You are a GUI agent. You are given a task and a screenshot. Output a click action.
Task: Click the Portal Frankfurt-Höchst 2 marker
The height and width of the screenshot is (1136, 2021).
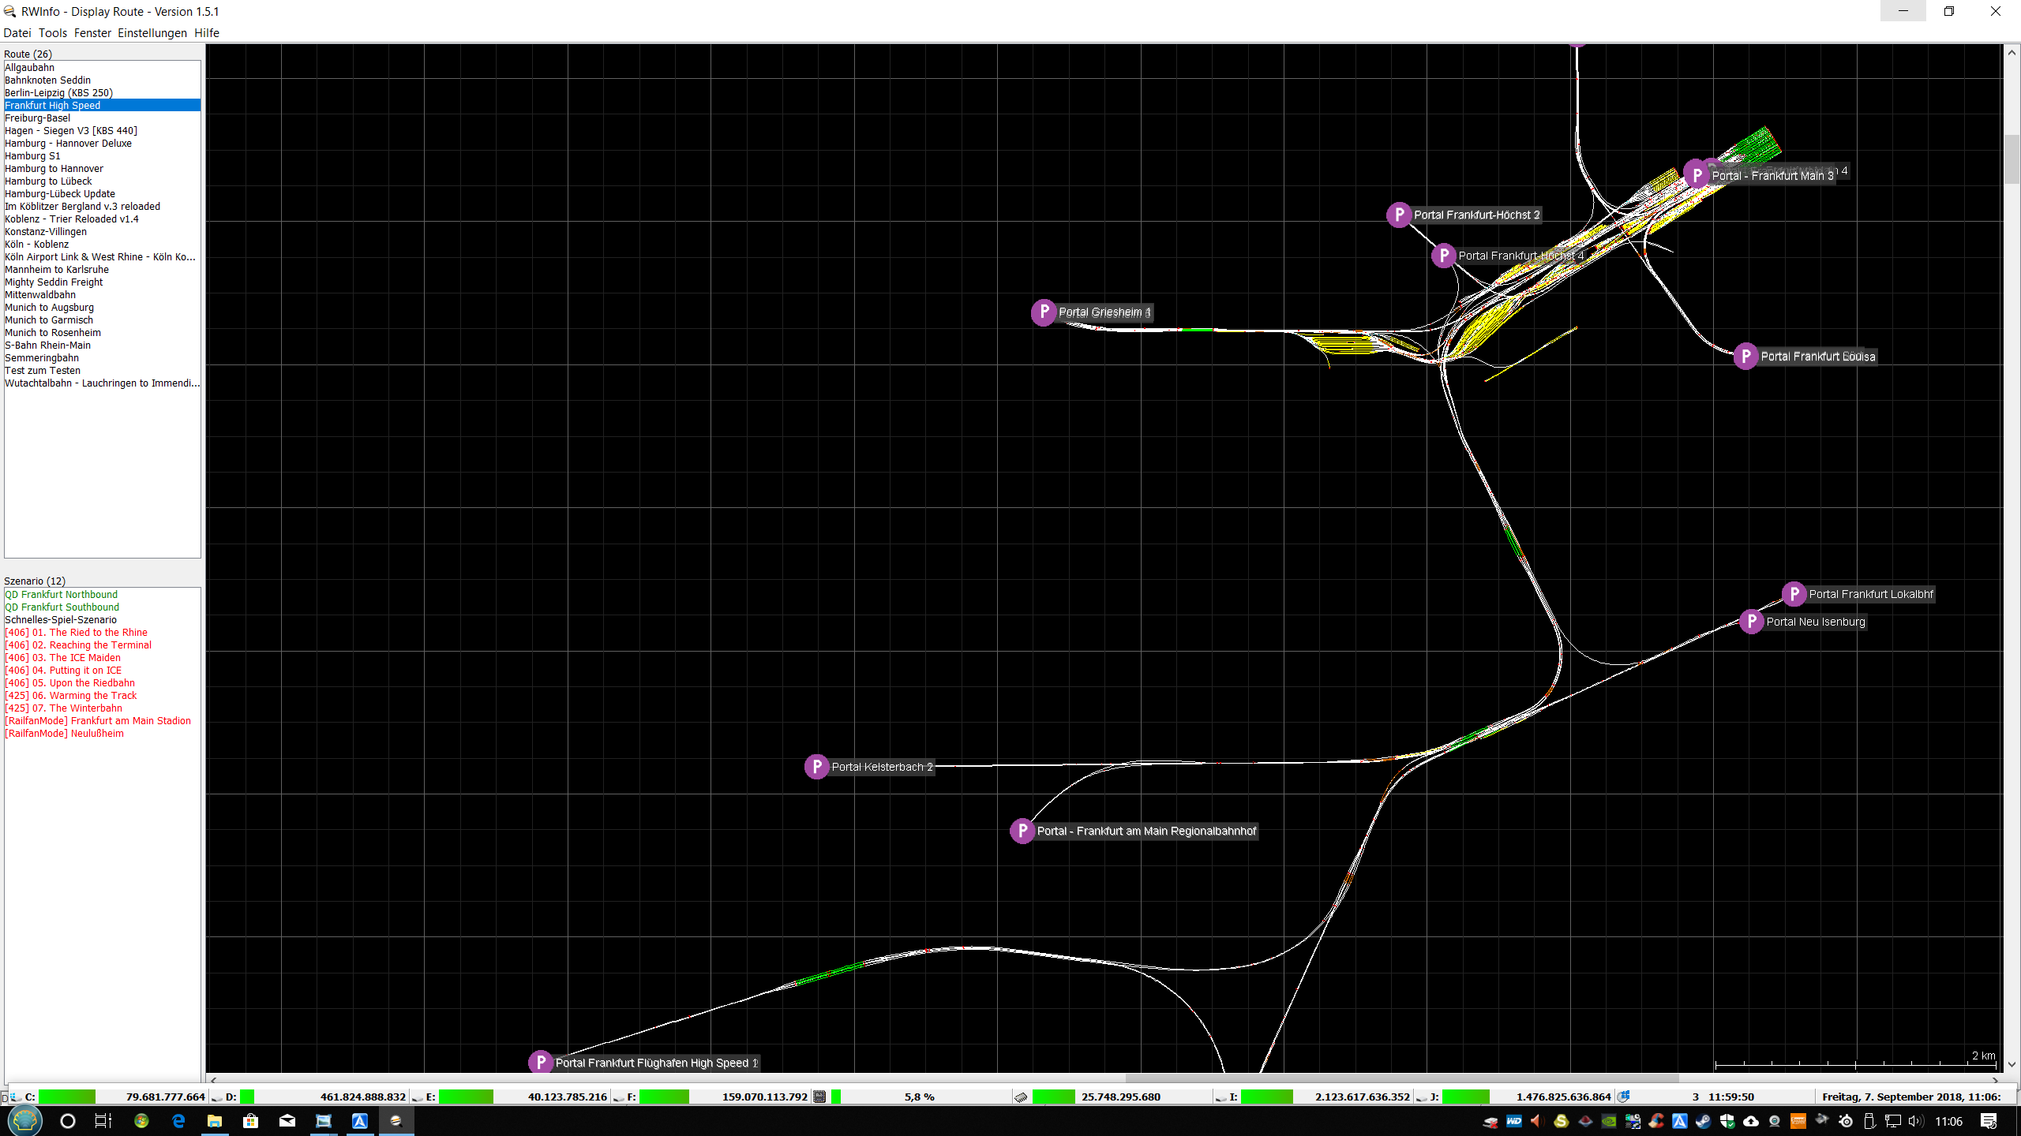click(1399, 215)
